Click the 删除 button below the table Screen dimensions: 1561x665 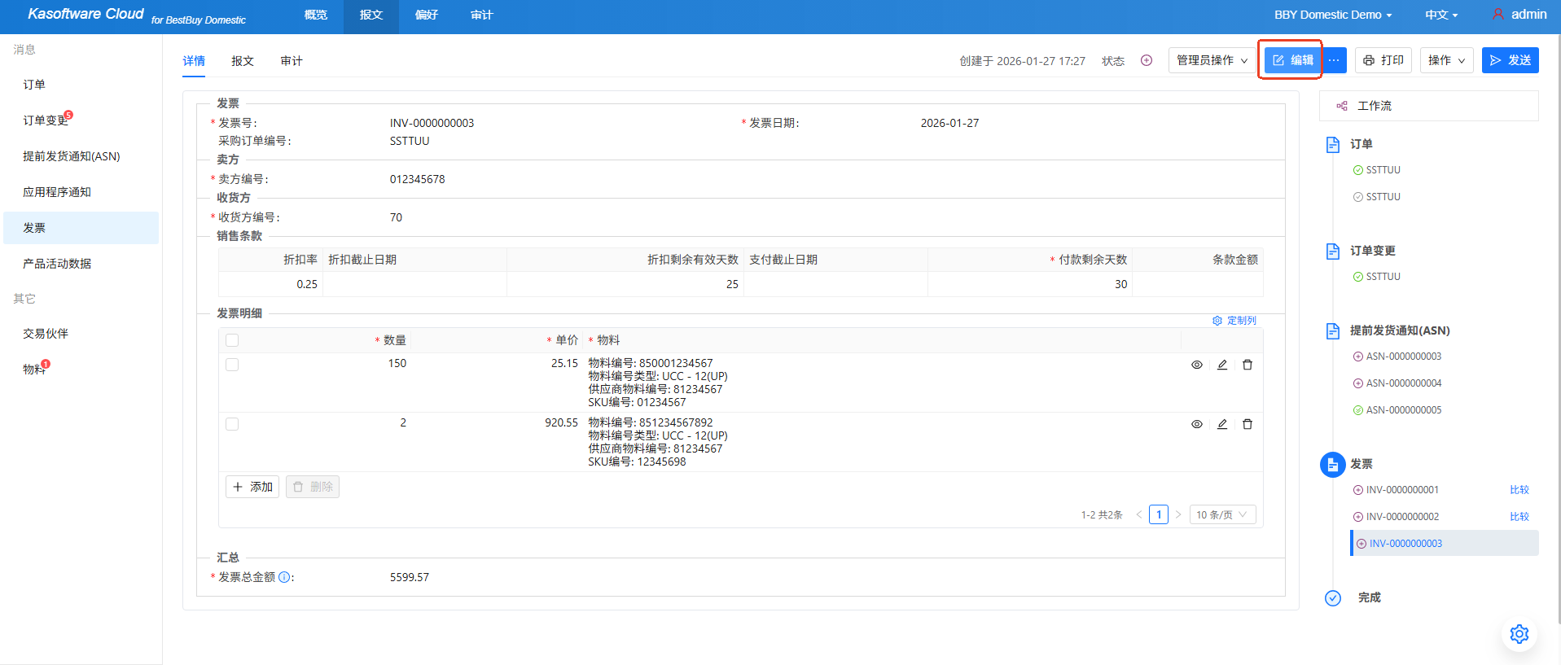313,487
